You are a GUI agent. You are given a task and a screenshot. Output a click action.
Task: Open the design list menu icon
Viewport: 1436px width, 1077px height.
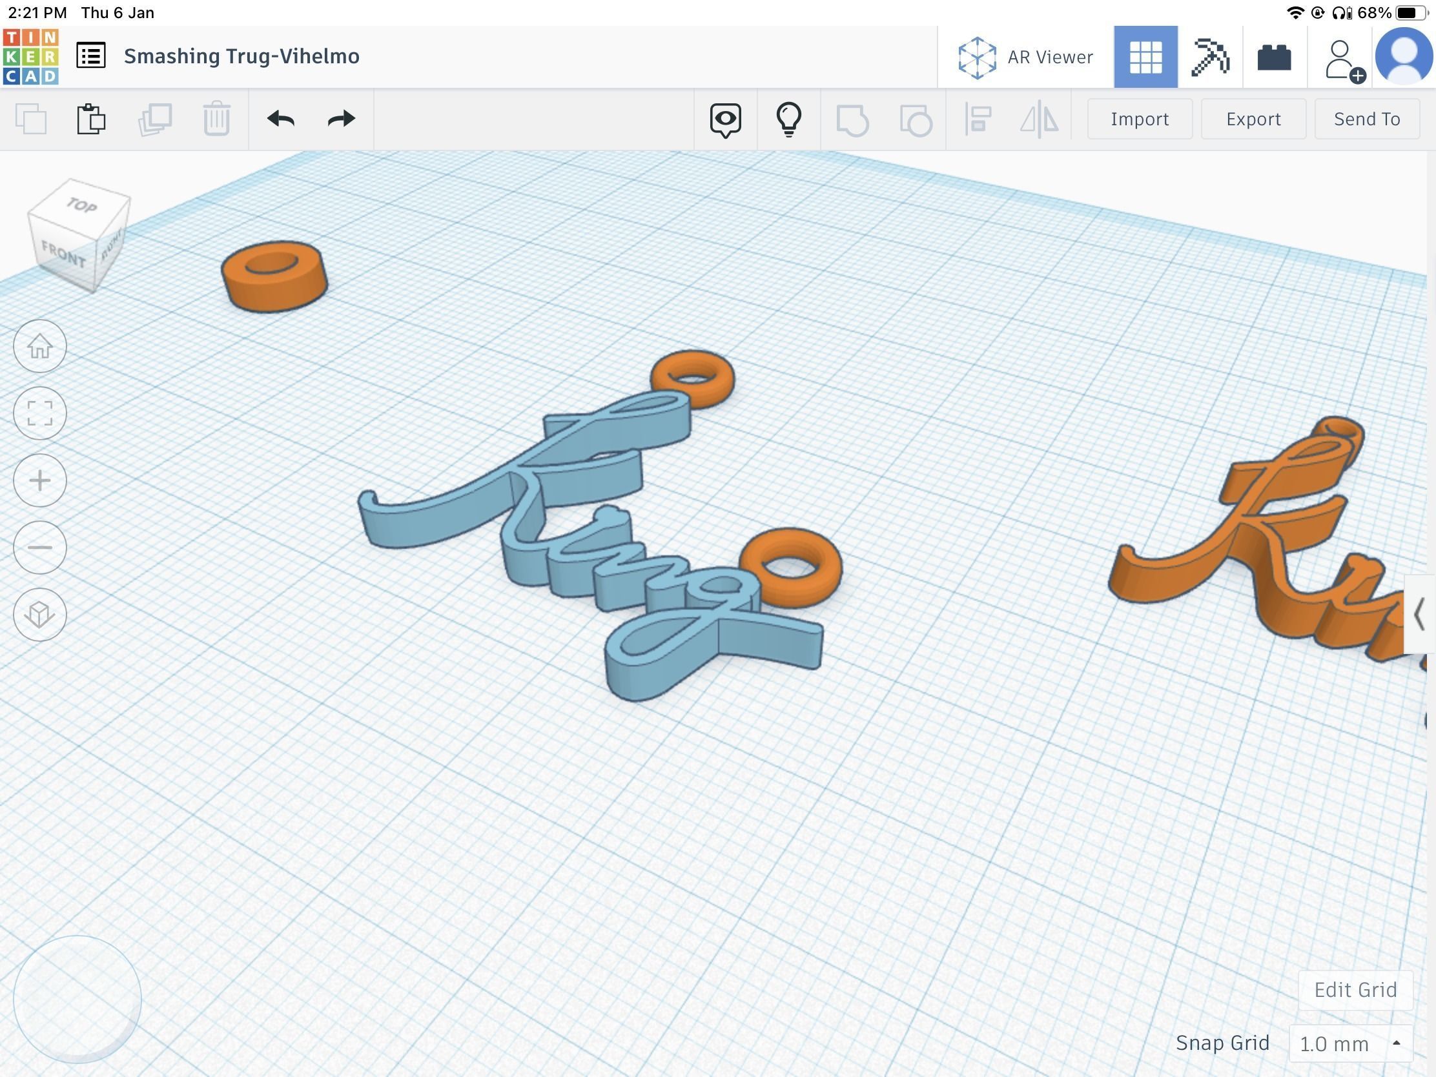[91, 56]
